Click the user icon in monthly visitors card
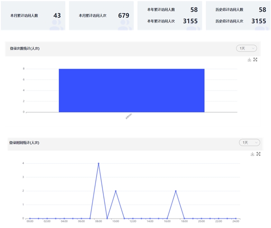This screenshot has width=271, height=228. click(x=56, y=25)
